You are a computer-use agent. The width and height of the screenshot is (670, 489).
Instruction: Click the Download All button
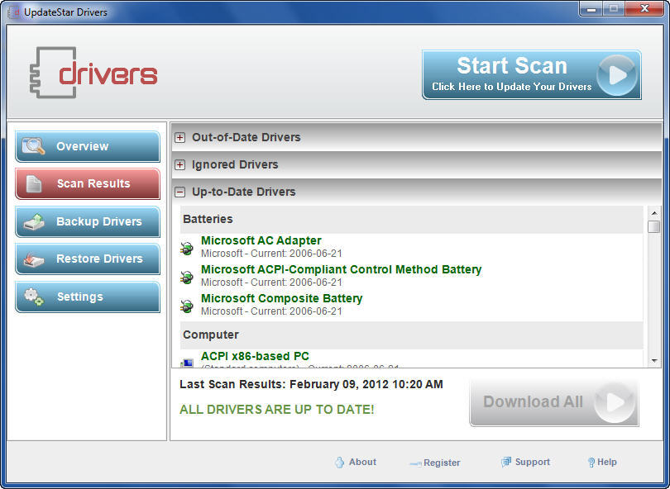(x=553, y=402)
